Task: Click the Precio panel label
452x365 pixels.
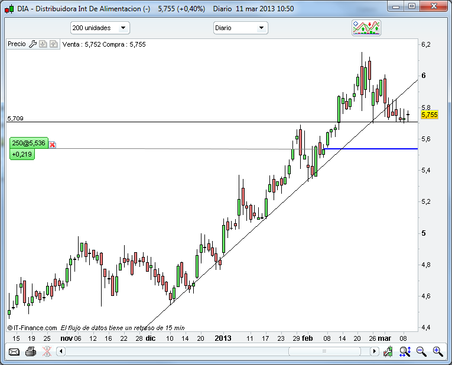Action: [x=17, y=44]
